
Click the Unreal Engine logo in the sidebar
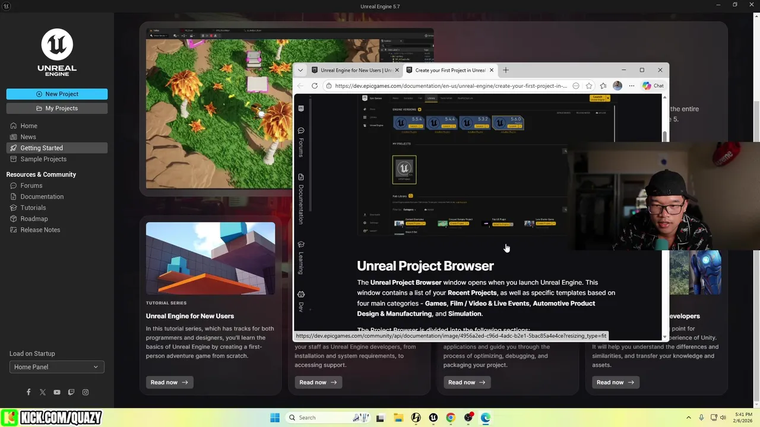[x=57, y=52]
